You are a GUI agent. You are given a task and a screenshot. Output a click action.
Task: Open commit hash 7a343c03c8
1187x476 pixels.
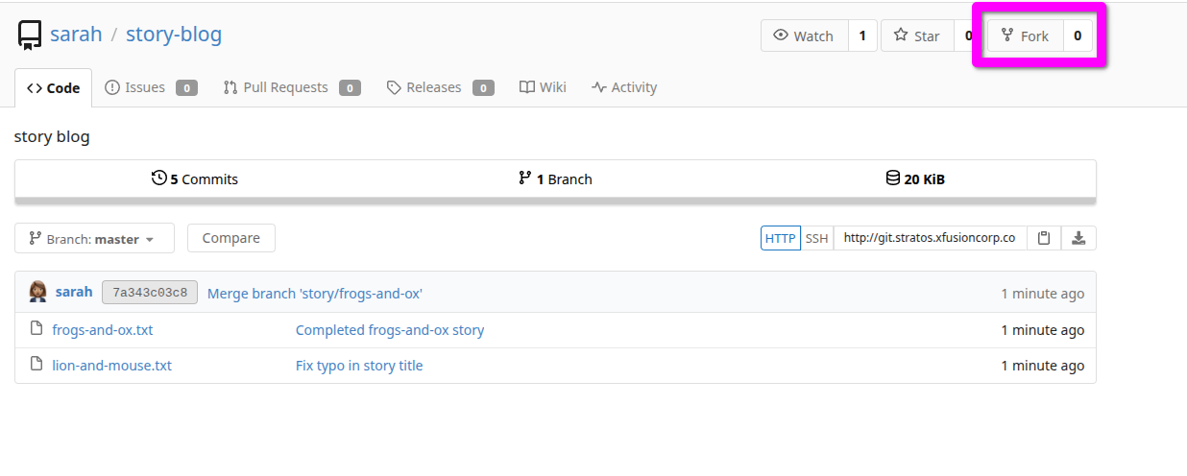[150, 292]
